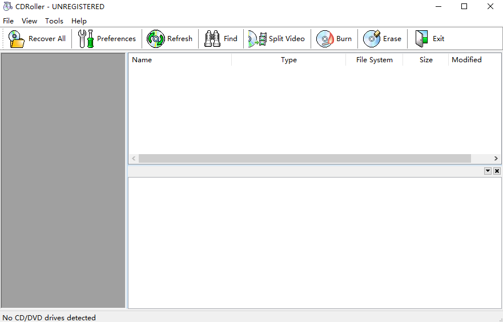Close the lower pane with X button
The height and width of the screenshot is (322, 503).
pos(497,171)
